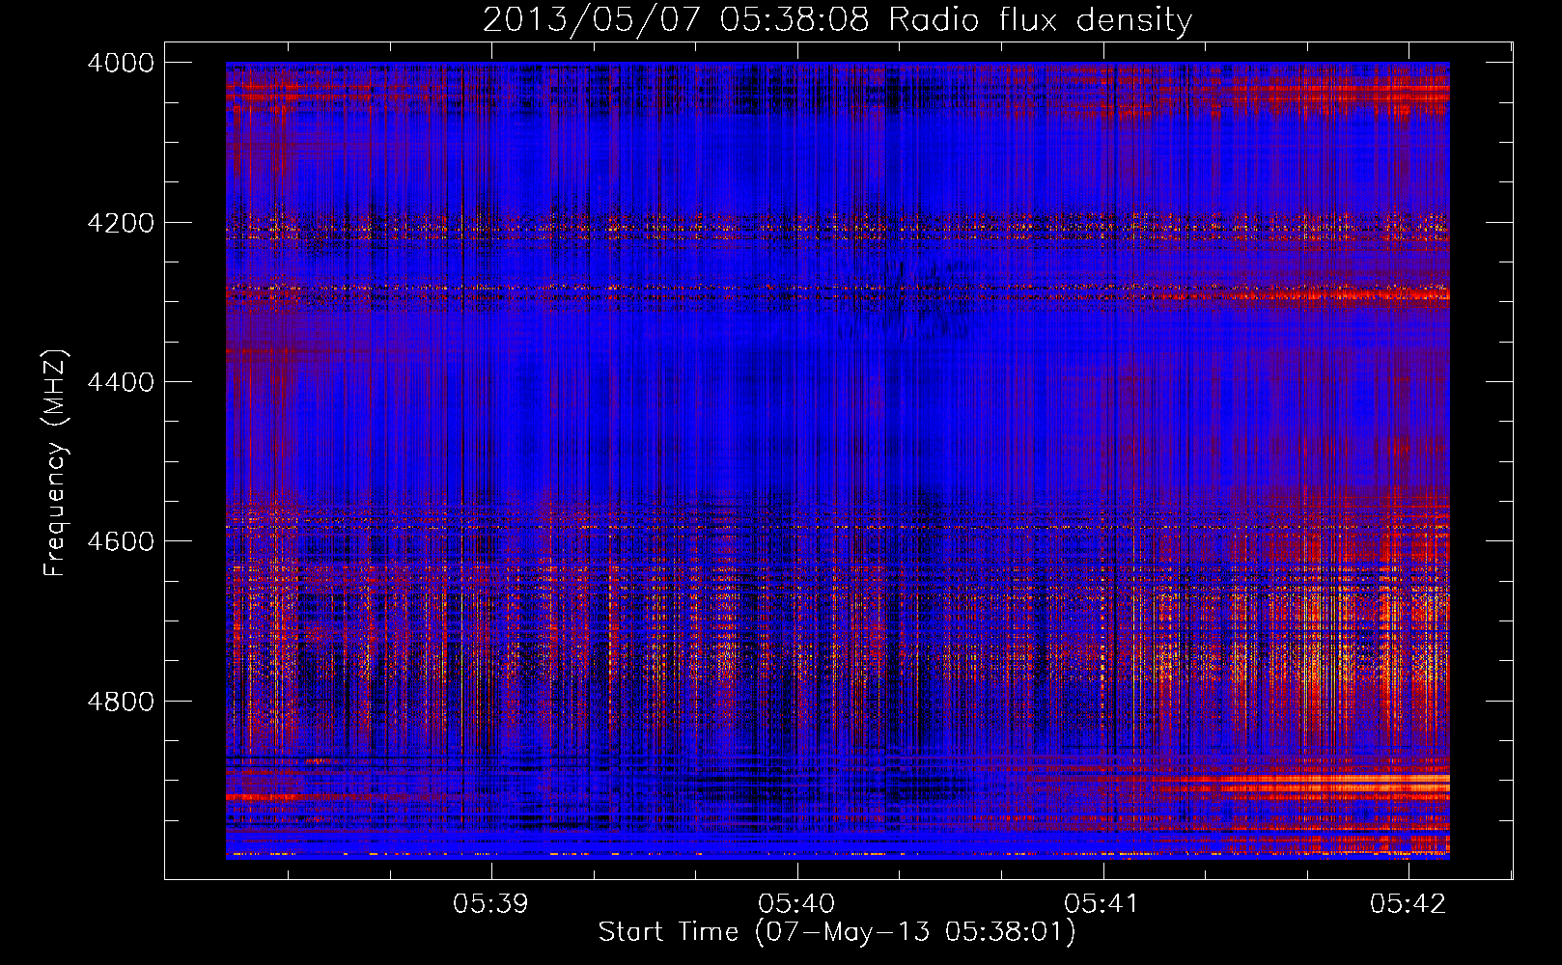Select the 4000 frequency axis label

pos(121,63)
